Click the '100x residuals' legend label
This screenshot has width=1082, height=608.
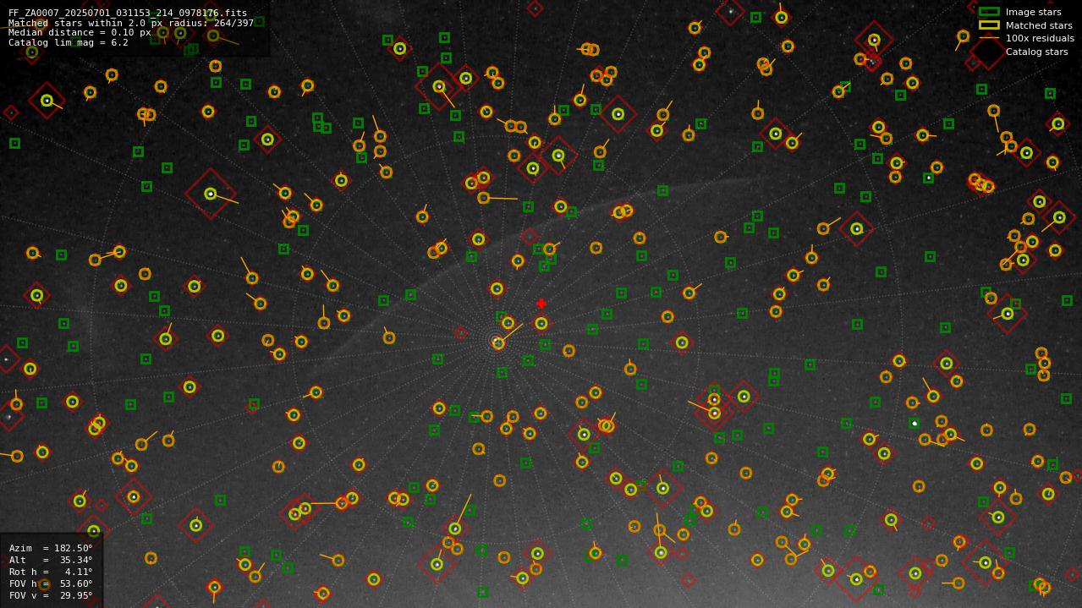point(1040,39)
